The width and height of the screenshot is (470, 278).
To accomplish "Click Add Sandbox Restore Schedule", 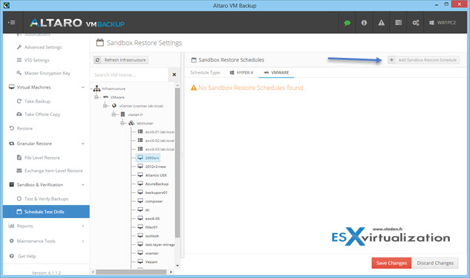I will point(424,60).
